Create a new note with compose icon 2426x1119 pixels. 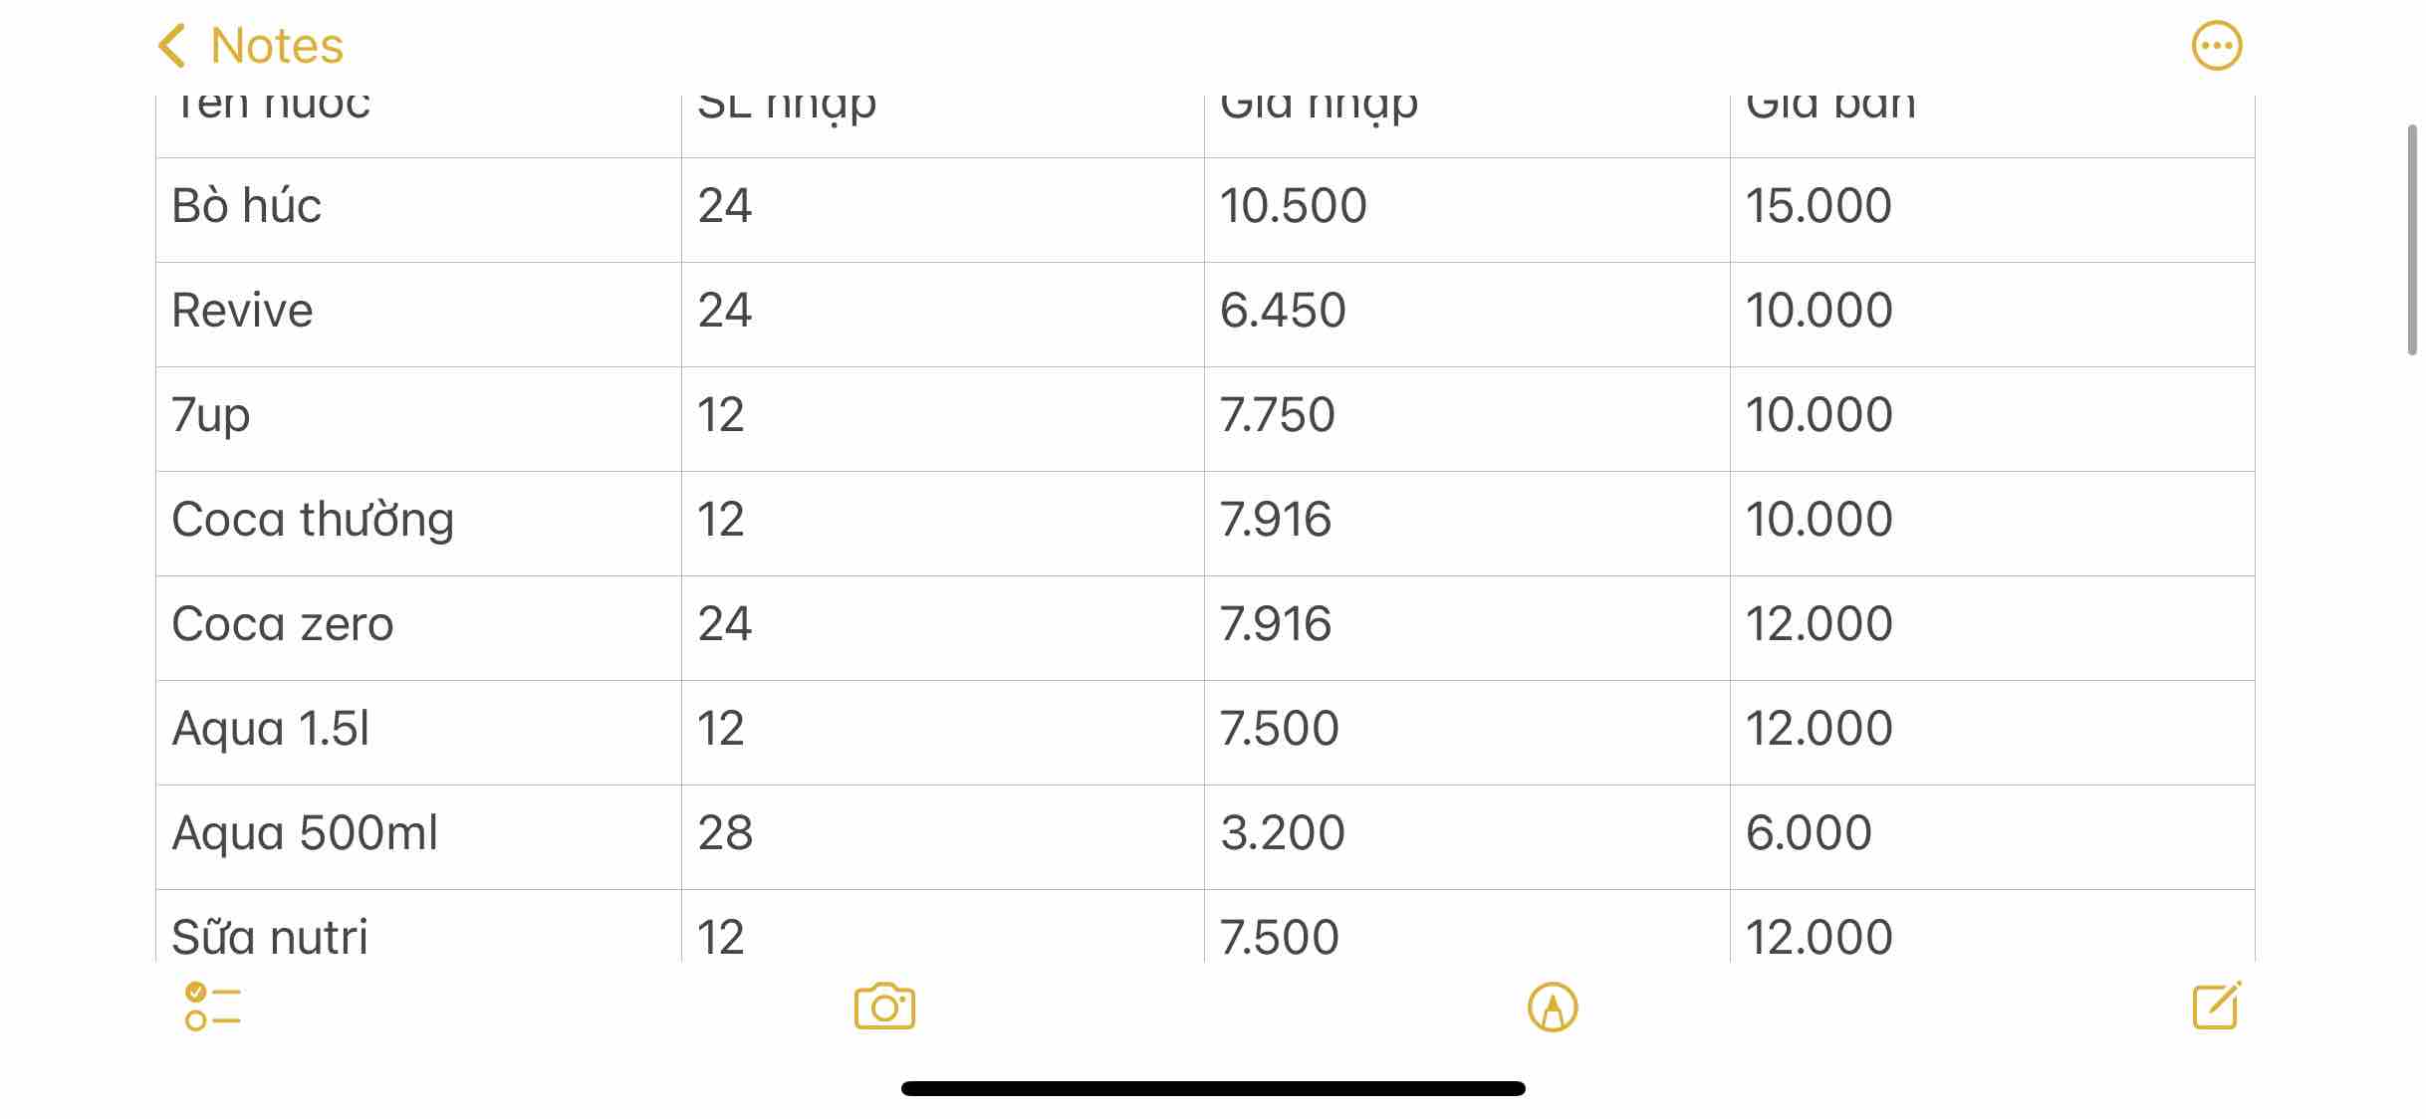2217,1006
